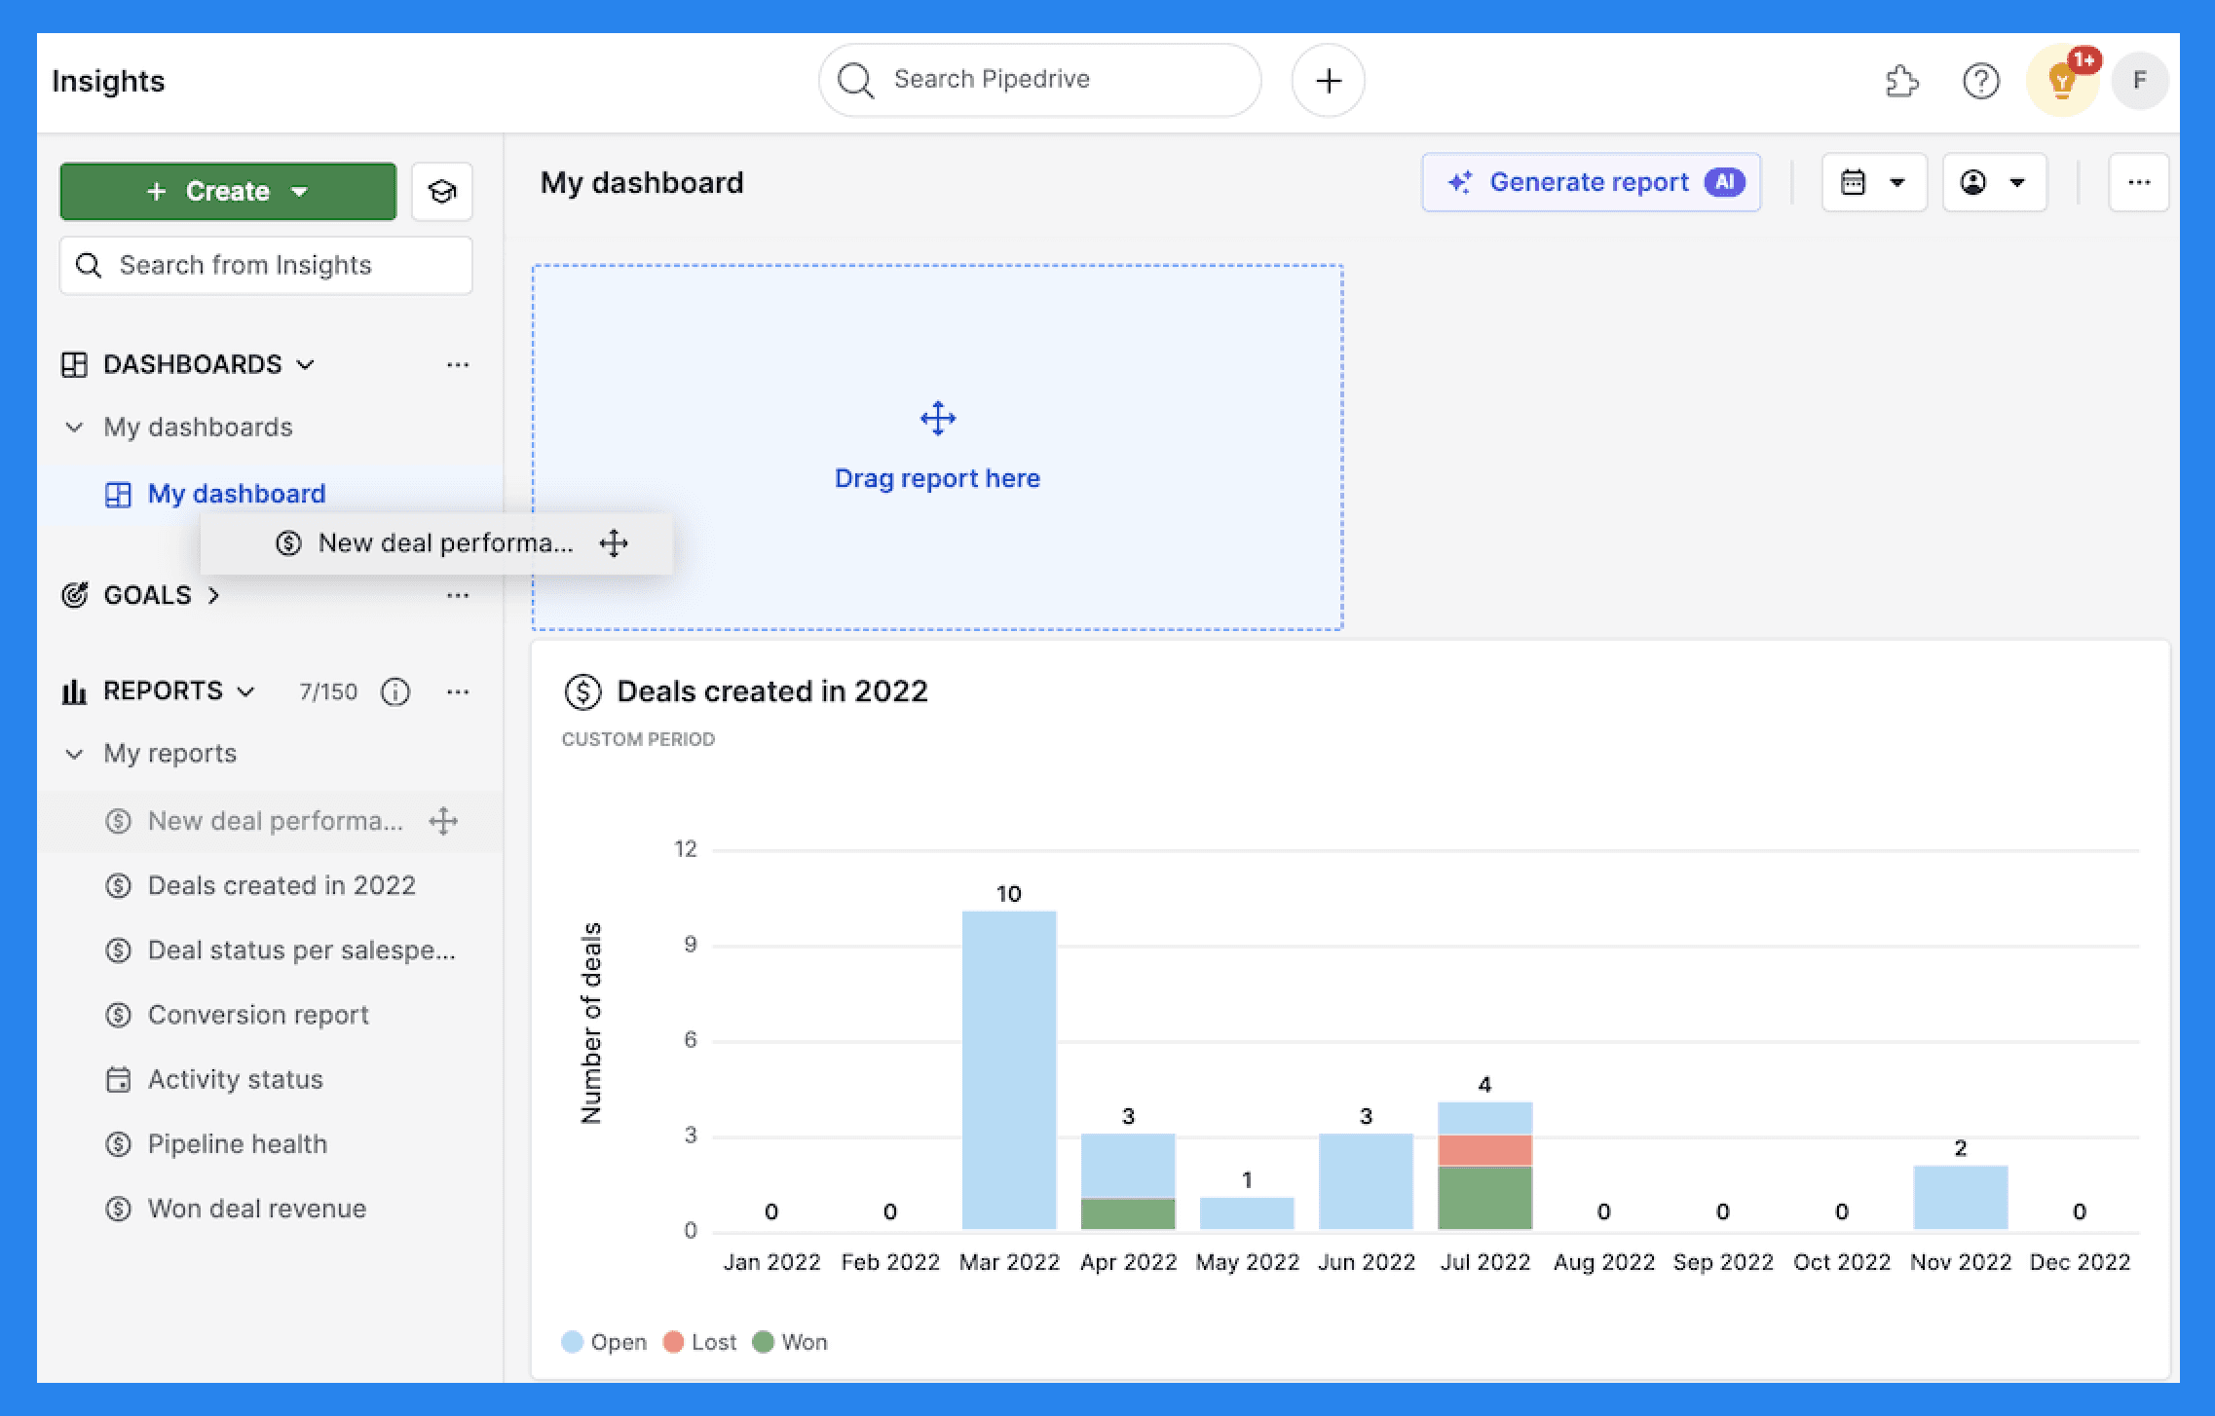The width and height of the screenshot is (2215, 1416).
Task: Select New deal performa... report in My reports
Action: click(276, 821)
